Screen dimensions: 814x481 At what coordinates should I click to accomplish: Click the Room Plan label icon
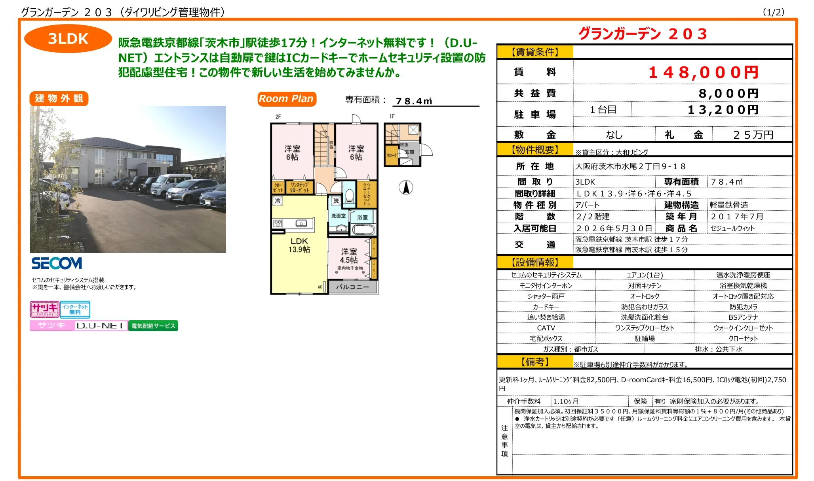pos(286,99)
